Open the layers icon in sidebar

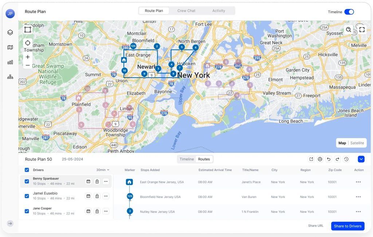pyautogui.click(x=10, y=32)
